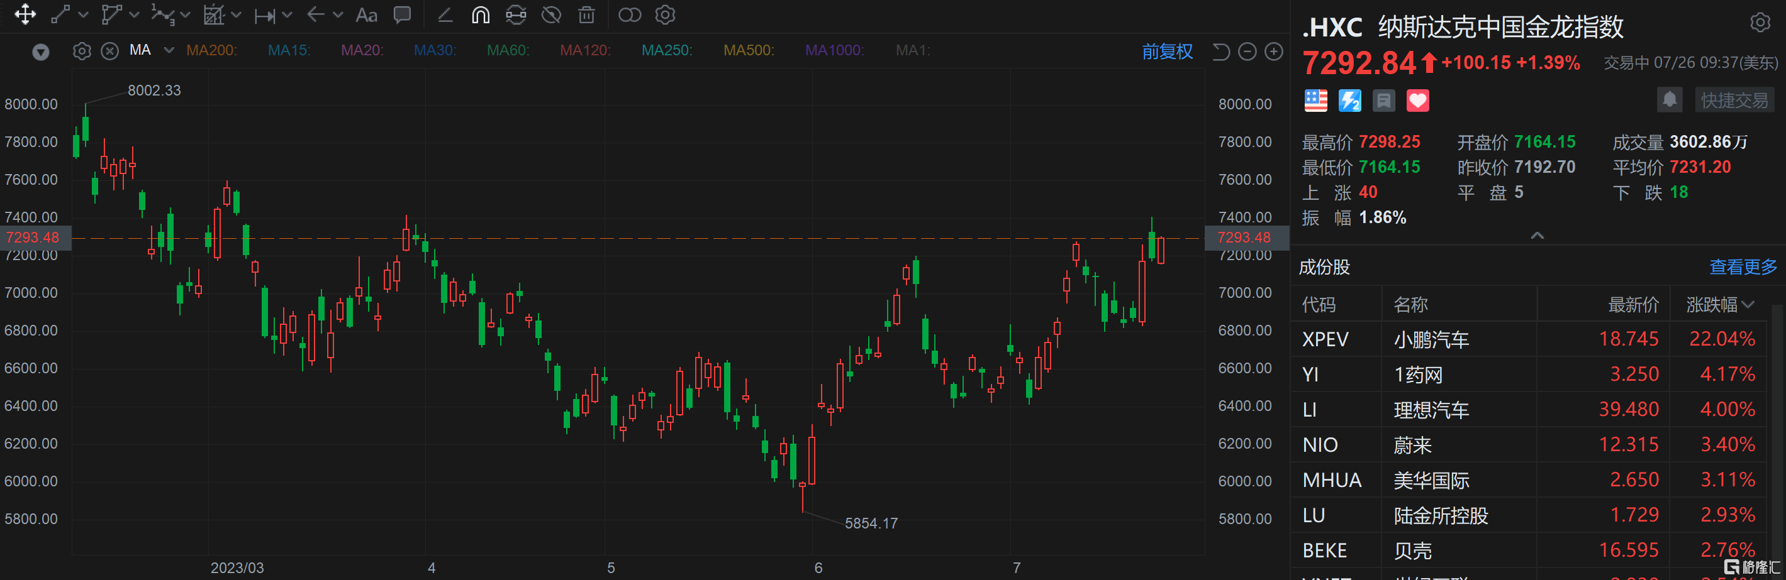
Task: Expand the wave pattern tool options
Action: pos(185,14)
